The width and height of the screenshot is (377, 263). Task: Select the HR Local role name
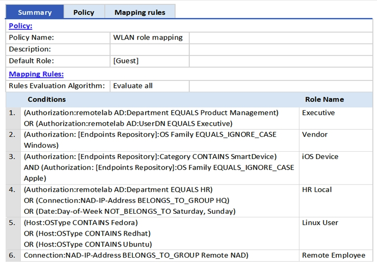[317, 190]
